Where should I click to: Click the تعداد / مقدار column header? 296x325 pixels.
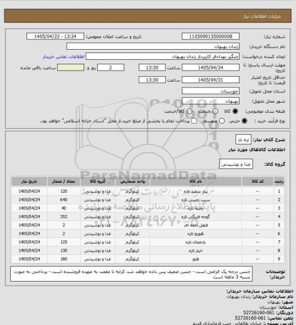tap(63, 181)
